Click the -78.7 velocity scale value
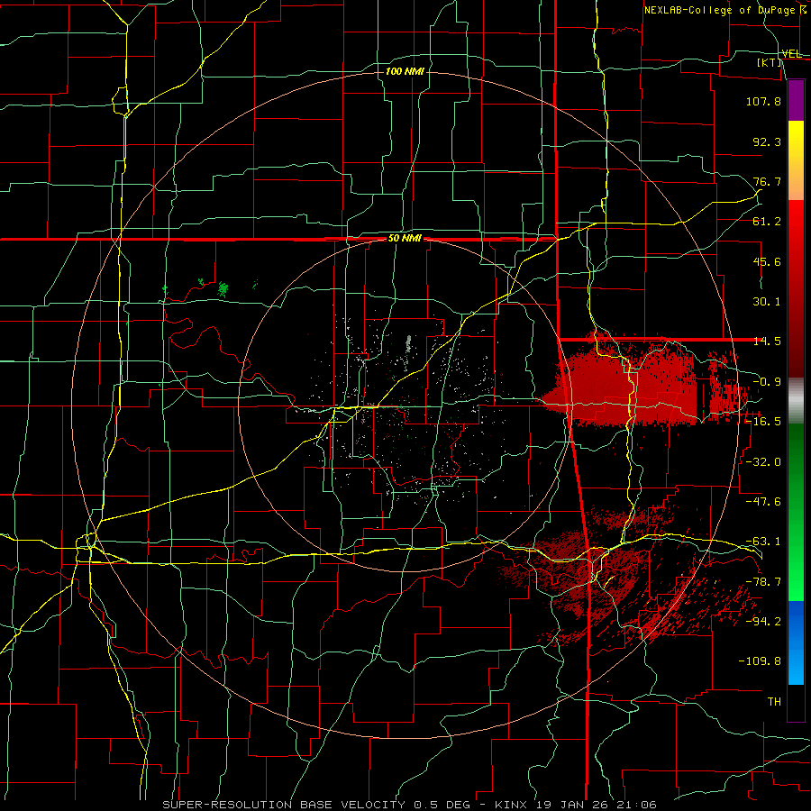This screenshot has width=811, height=811. coord(763,582)
